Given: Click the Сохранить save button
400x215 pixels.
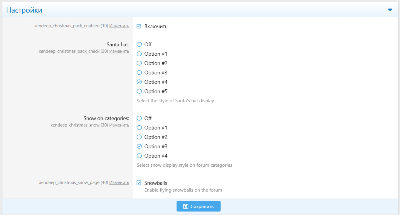Looking at the screenshot, I should [198, 206].
